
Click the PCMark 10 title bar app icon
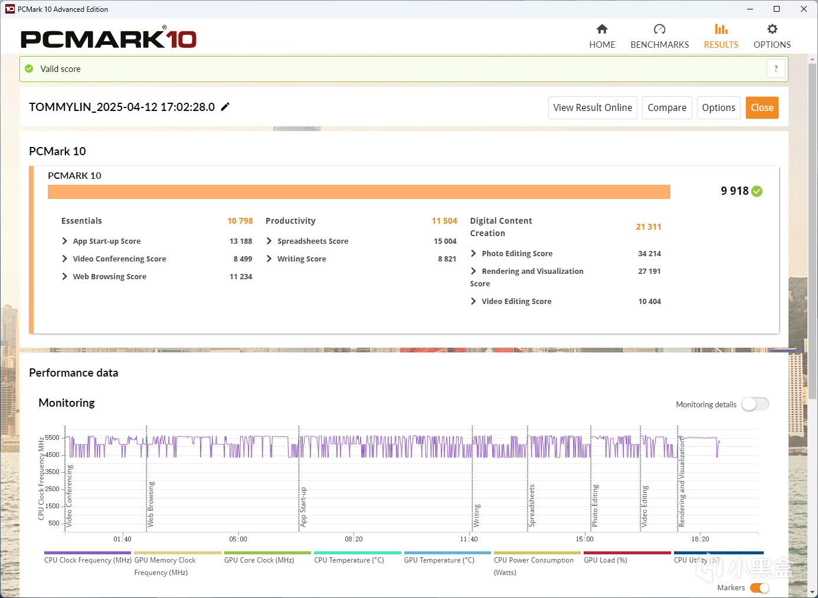click(x=9, y=9)
